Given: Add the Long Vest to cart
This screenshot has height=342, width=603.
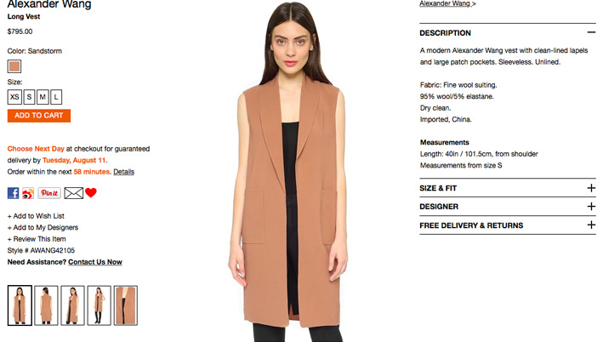Looking at the screenshot, I should click(x=39, y=116).
